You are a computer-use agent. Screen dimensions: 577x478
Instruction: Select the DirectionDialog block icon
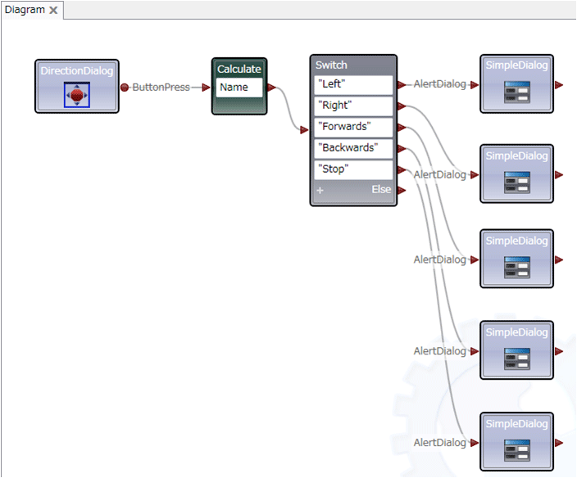coord(77,95)
